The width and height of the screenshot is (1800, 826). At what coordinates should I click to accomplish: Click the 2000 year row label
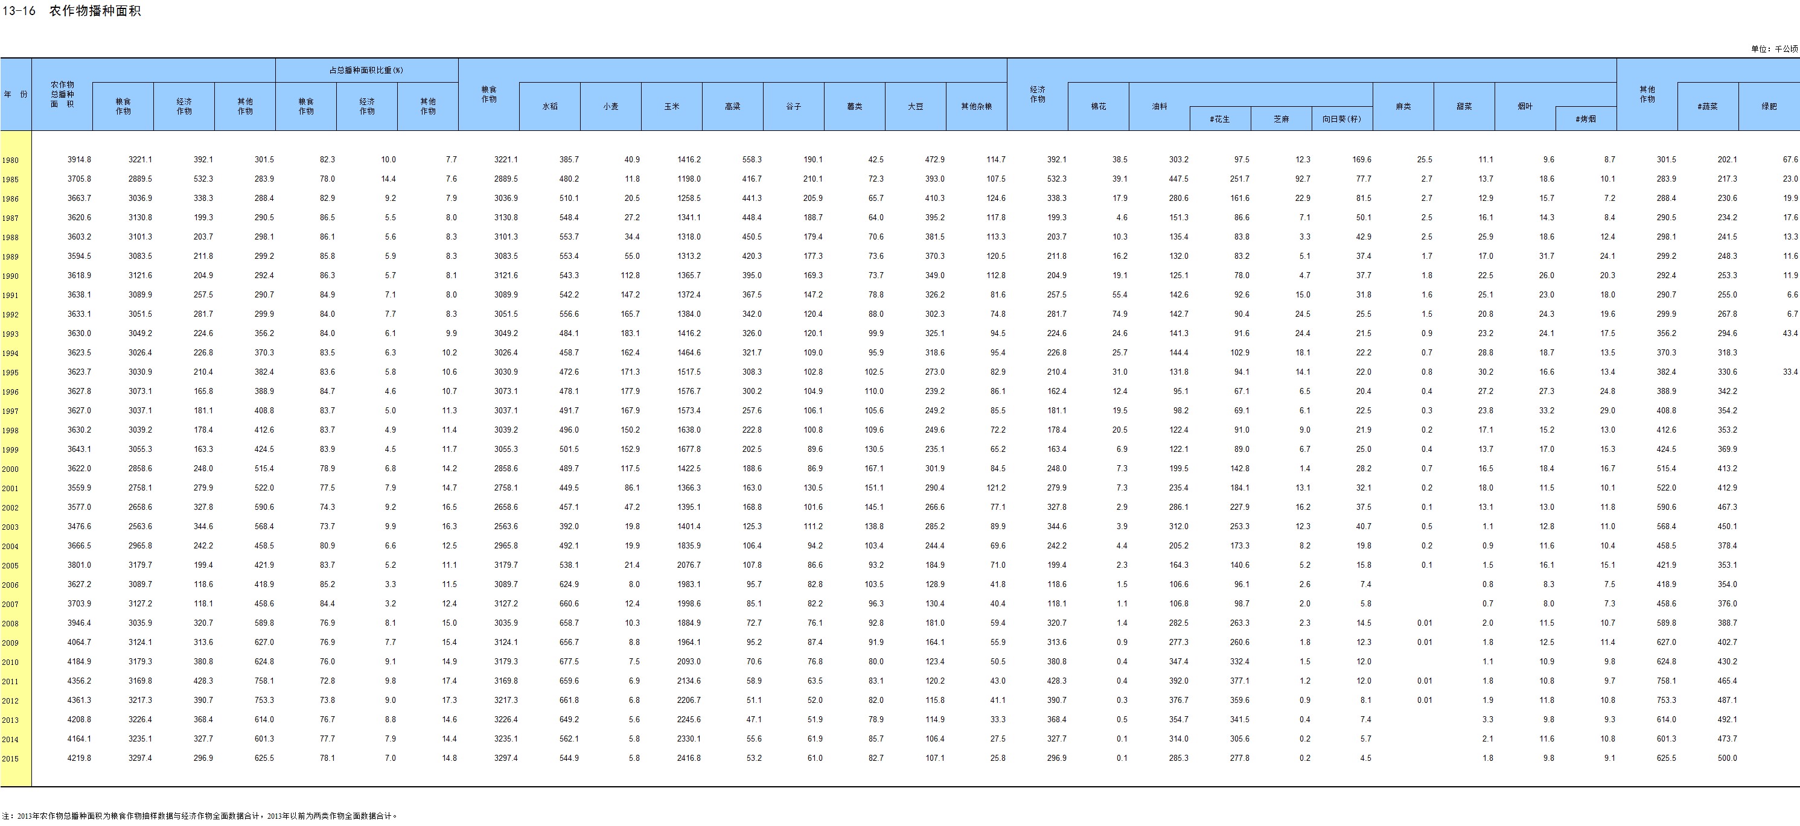[x=10, y=469]
